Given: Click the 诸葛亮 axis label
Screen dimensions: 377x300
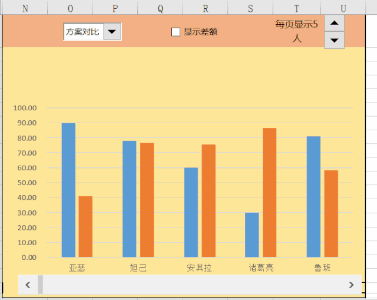Looking at the screenshot, I should click(261, 268).
